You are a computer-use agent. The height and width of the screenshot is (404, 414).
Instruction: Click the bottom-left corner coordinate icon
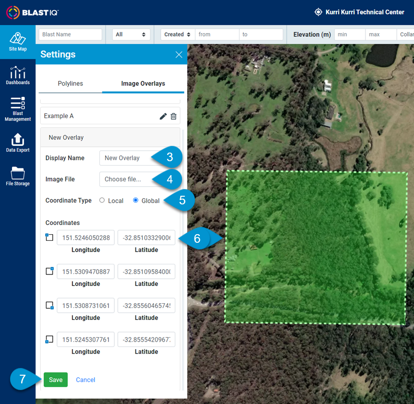(x=49, y=339)
